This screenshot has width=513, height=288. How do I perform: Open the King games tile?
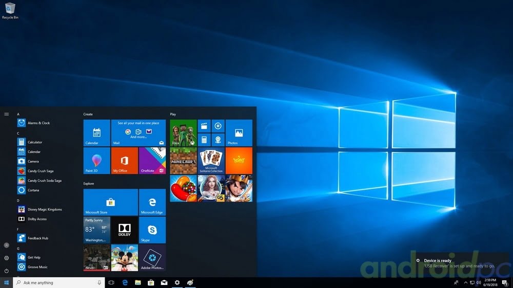pyautogui.click(x=239, y=161)
